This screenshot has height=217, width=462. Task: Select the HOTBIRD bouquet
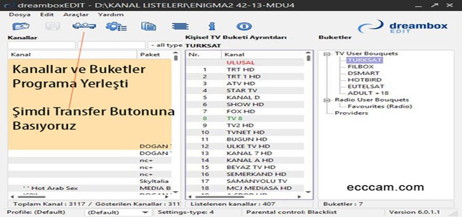pos(365,80)
